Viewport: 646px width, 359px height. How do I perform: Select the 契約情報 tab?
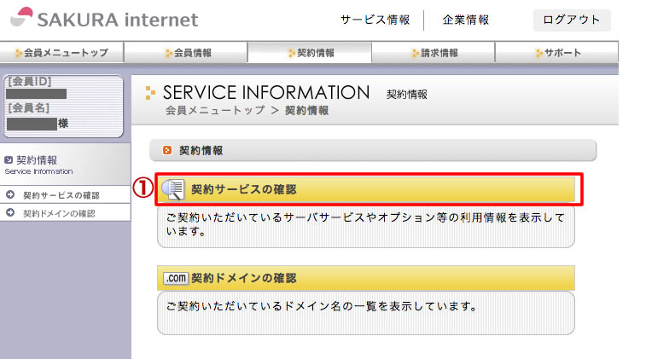(310, 53)
